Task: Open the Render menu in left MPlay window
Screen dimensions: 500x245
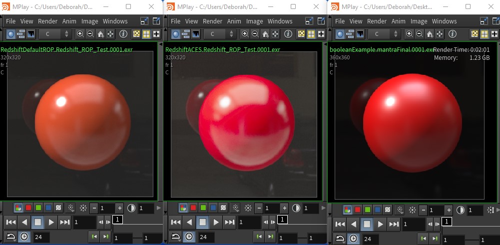Action: pos(48,21)
